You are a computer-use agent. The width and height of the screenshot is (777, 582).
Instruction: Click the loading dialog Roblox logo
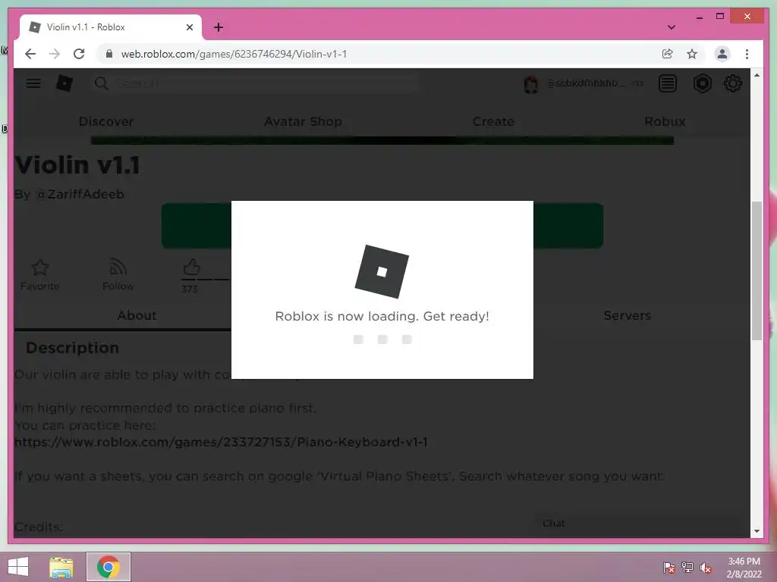(x=382, y=272)
